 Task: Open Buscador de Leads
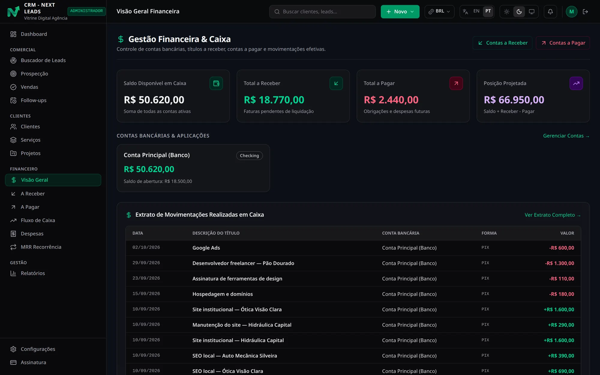pyautogui.click(x=53, y=60)
